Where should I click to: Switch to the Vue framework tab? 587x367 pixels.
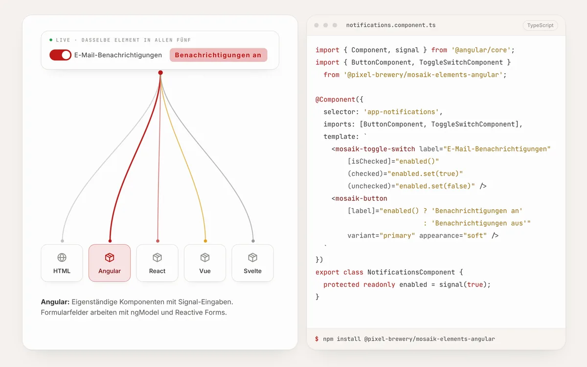click(x=205, y=263)
